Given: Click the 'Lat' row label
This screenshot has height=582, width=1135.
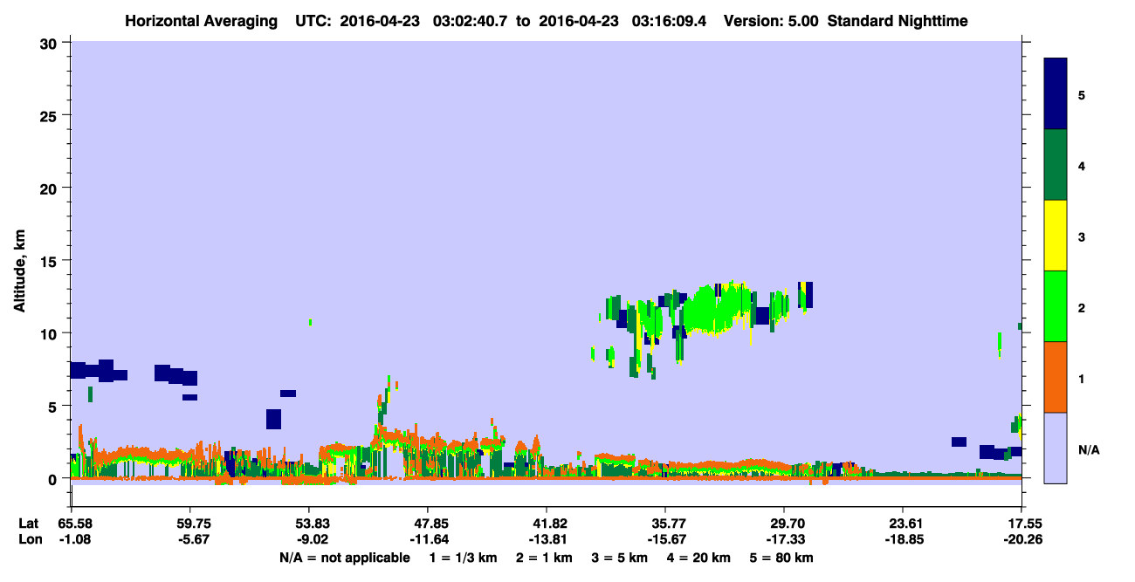Looking at the screenshot, I should [x=29, y=524].
